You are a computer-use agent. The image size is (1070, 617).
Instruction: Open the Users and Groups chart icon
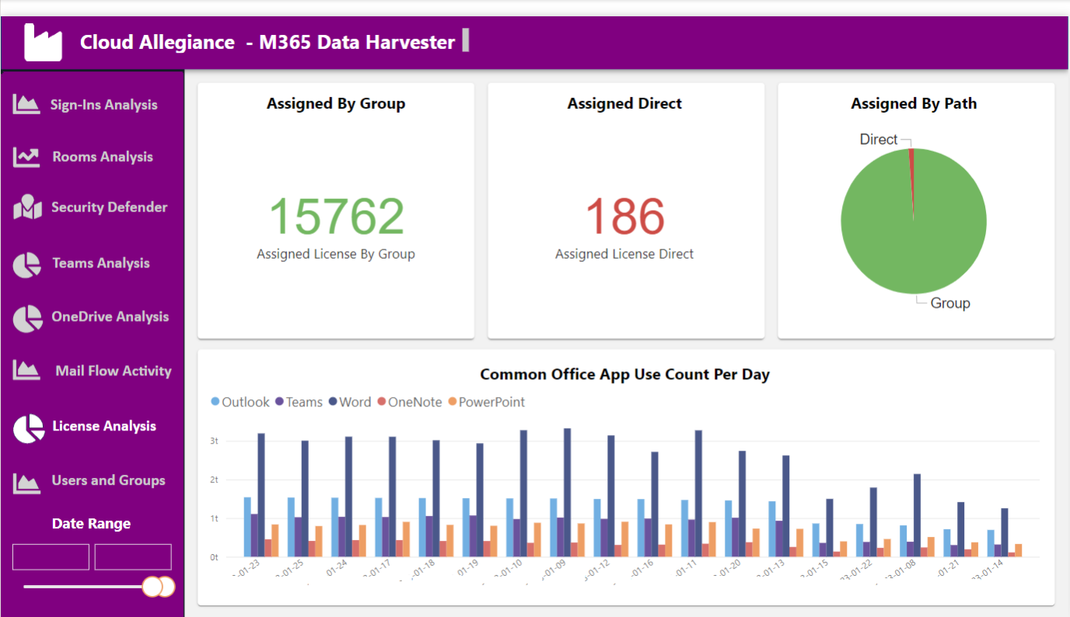coord(26,483)
